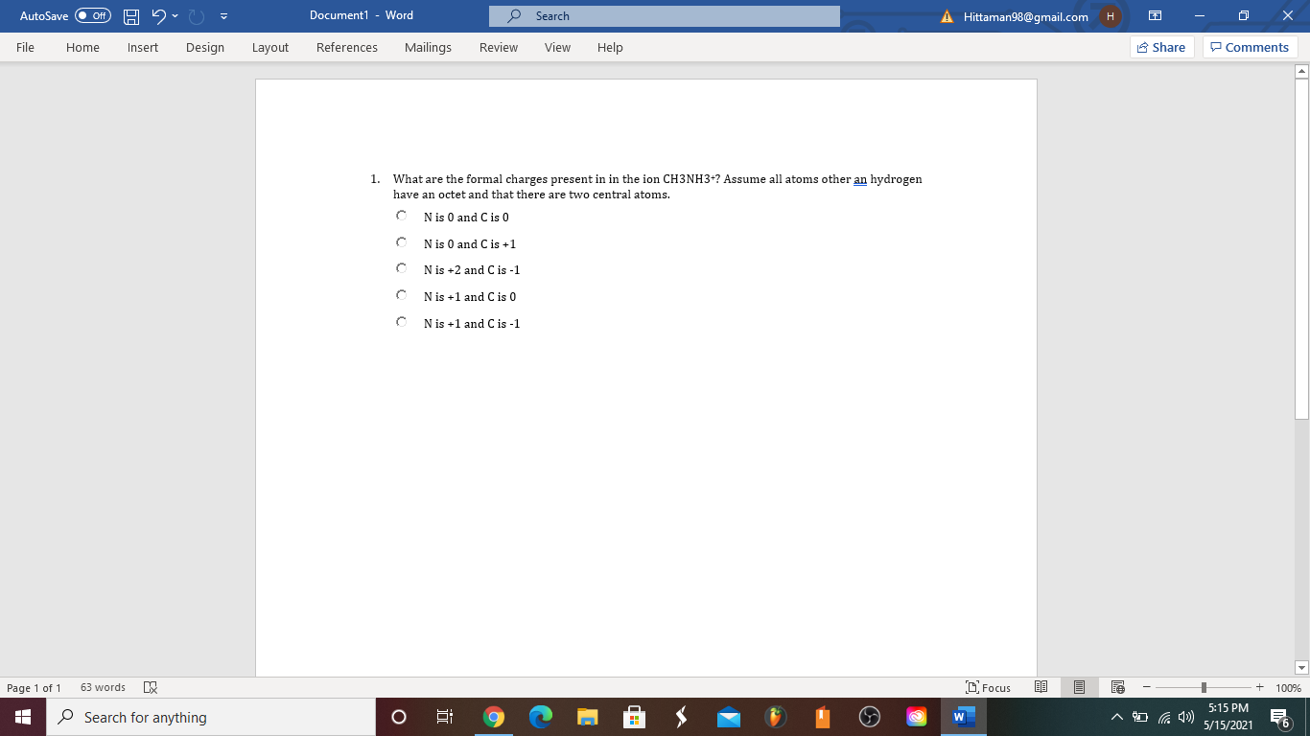Viewport: 1310px width, 736px height.
Task: Select answer 'N is +1 and C is 0'
Action: pos(402,294)
